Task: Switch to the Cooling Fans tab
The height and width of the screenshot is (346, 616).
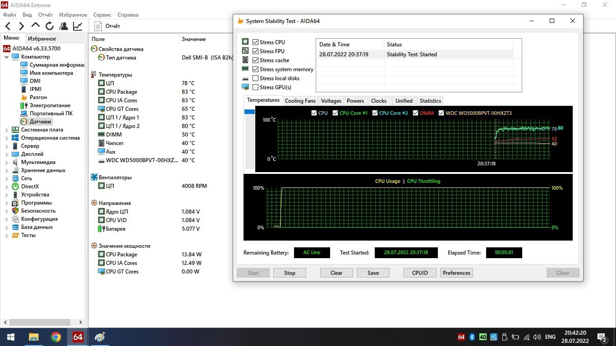Action: coord(300,101)
